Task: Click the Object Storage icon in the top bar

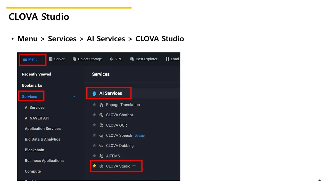Action: click(x=75, y=59)
